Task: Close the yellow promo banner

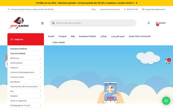Action: click(x=136, y=3)
